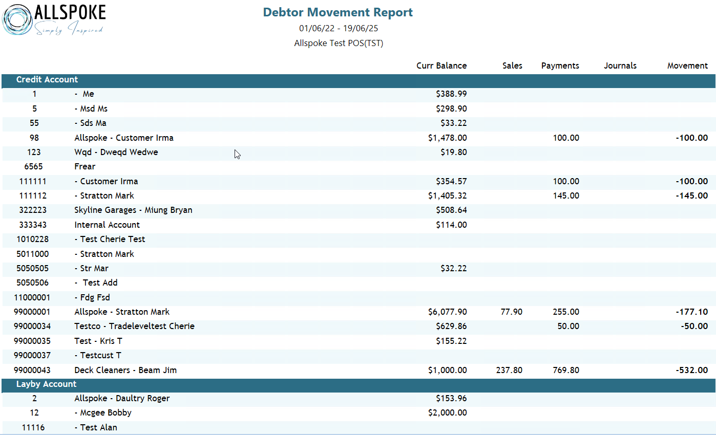
Task: Click the $19.80 balance
Action: [453, 152]
